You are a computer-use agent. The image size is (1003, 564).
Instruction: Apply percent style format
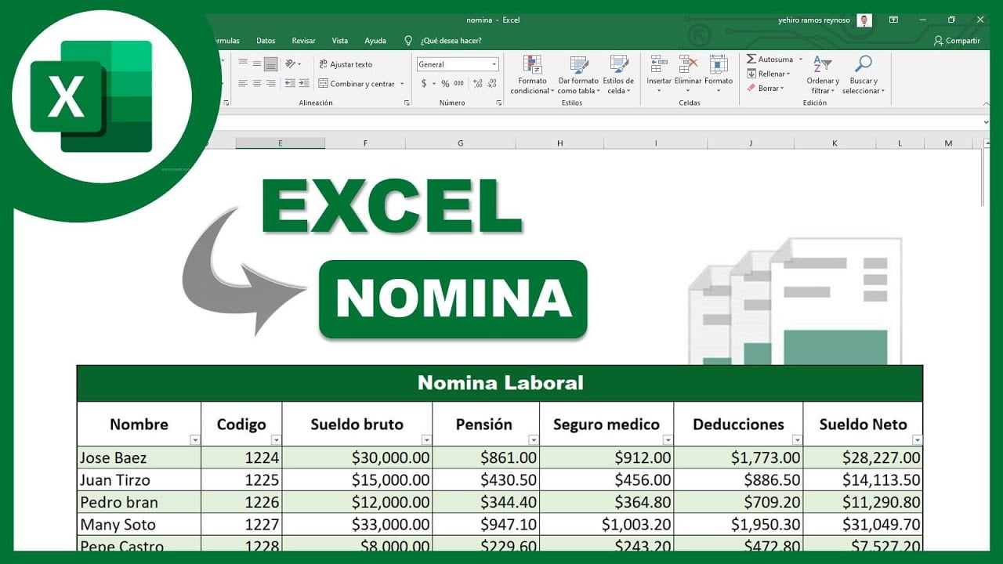[x=445, y=83]
